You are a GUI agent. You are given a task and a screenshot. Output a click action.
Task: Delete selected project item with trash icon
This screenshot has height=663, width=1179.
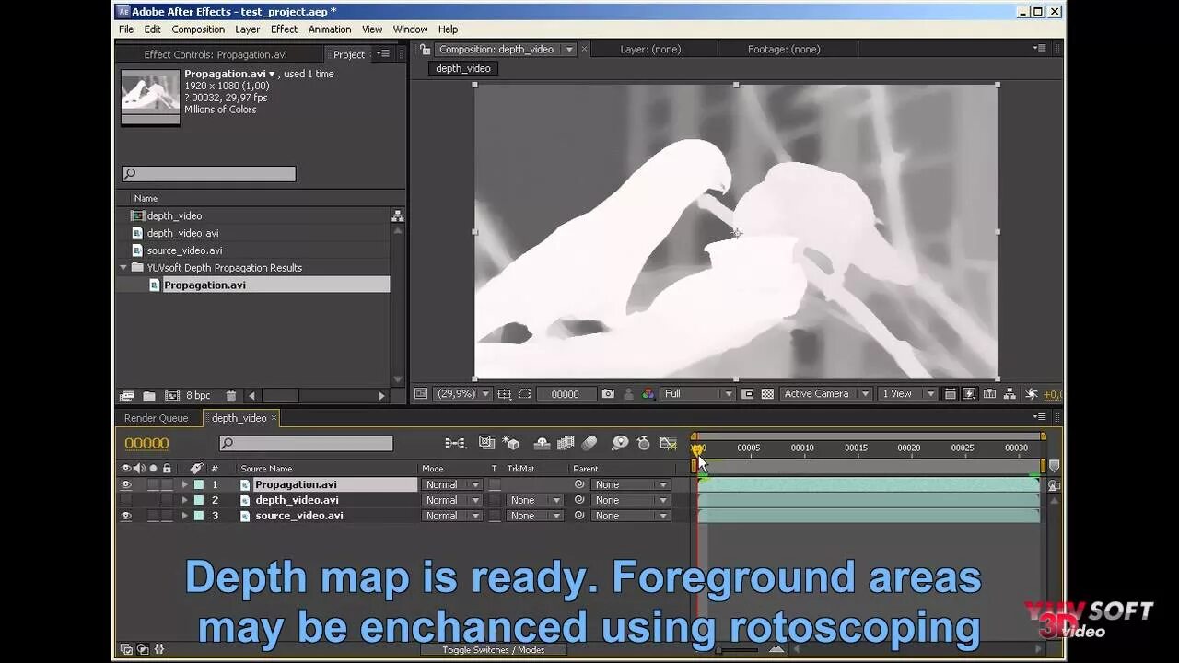(231, 395)
